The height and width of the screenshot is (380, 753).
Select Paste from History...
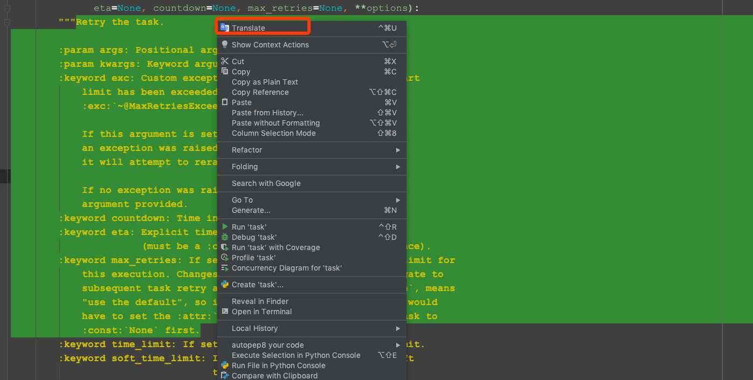coord(312,113)
